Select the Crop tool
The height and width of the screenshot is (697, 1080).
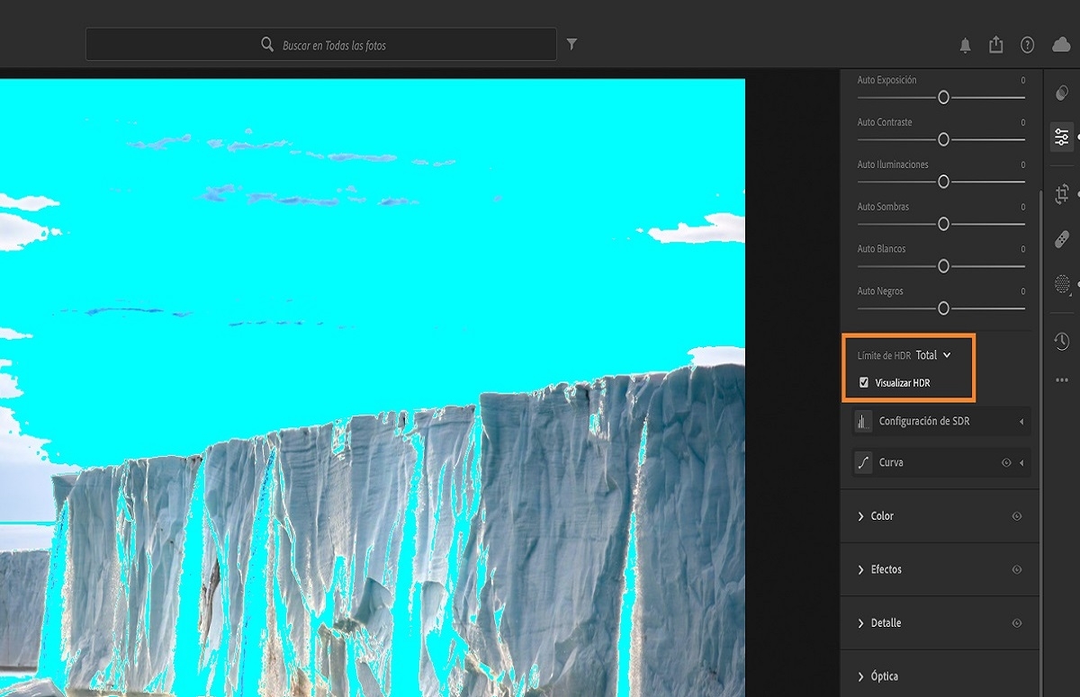[x=1062, y=192]
